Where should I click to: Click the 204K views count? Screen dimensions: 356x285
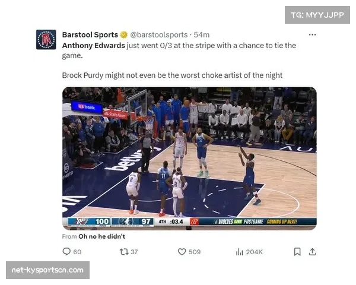pos(254,252)
